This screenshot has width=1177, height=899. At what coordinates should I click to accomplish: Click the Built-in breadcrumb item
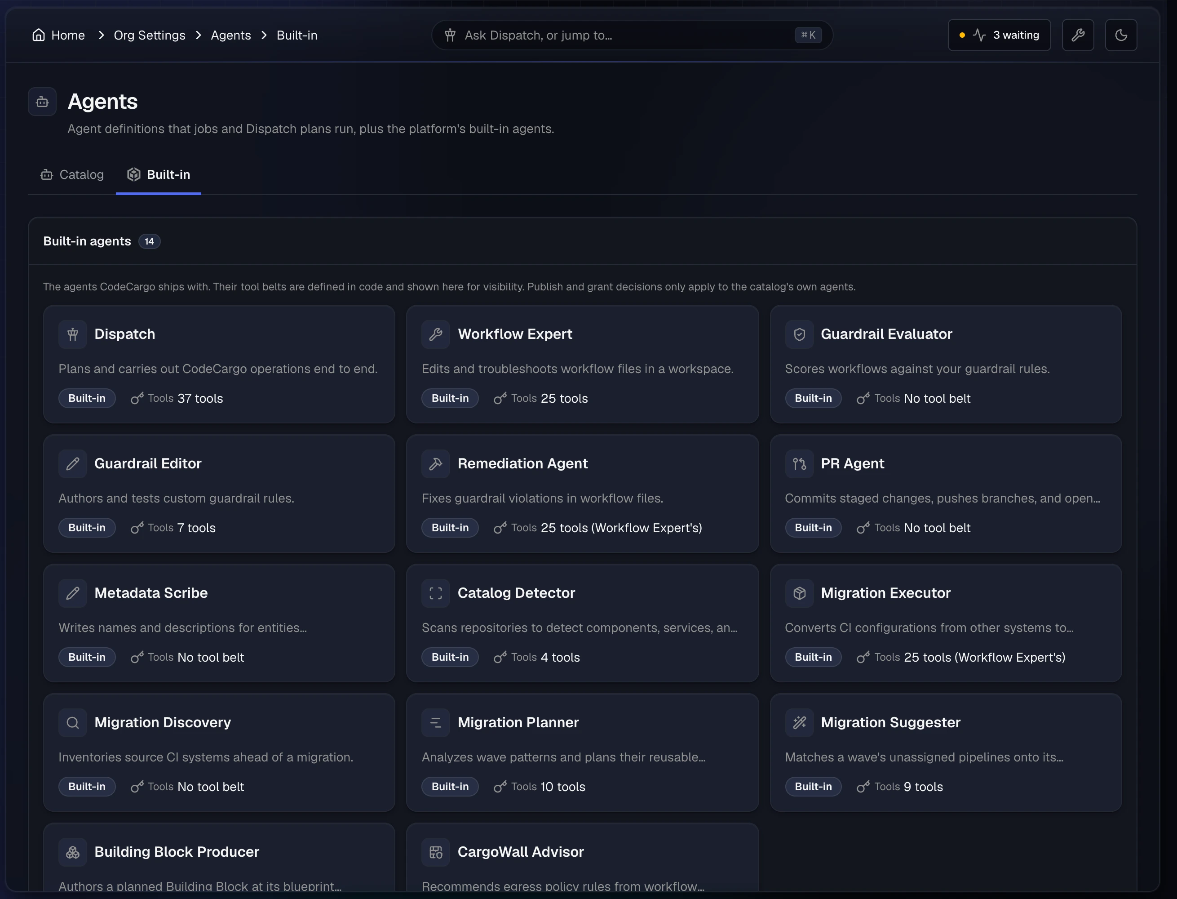click(297, 36)
